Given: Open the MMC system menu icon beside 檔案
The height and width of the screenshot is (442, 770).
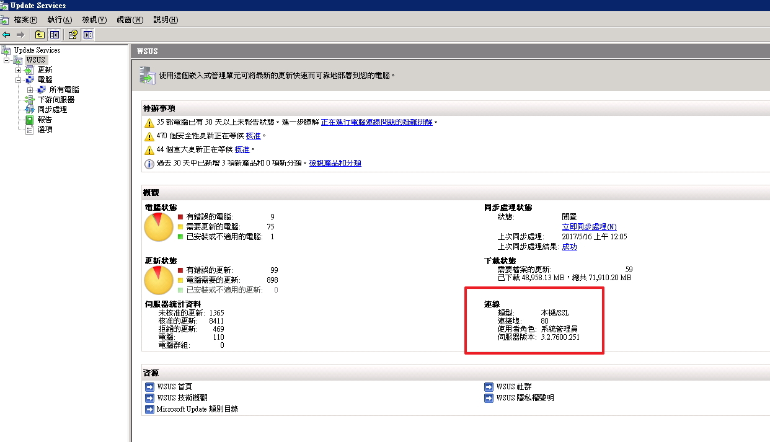Looking at the screenshot, I should point(5,20).
